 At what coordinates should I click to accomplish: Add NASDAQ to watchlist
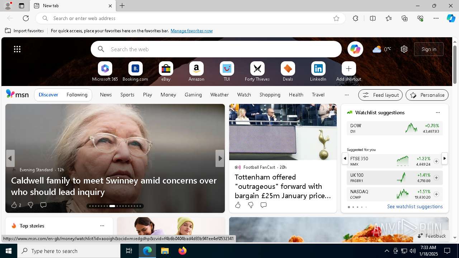click(x=436, y=194)
